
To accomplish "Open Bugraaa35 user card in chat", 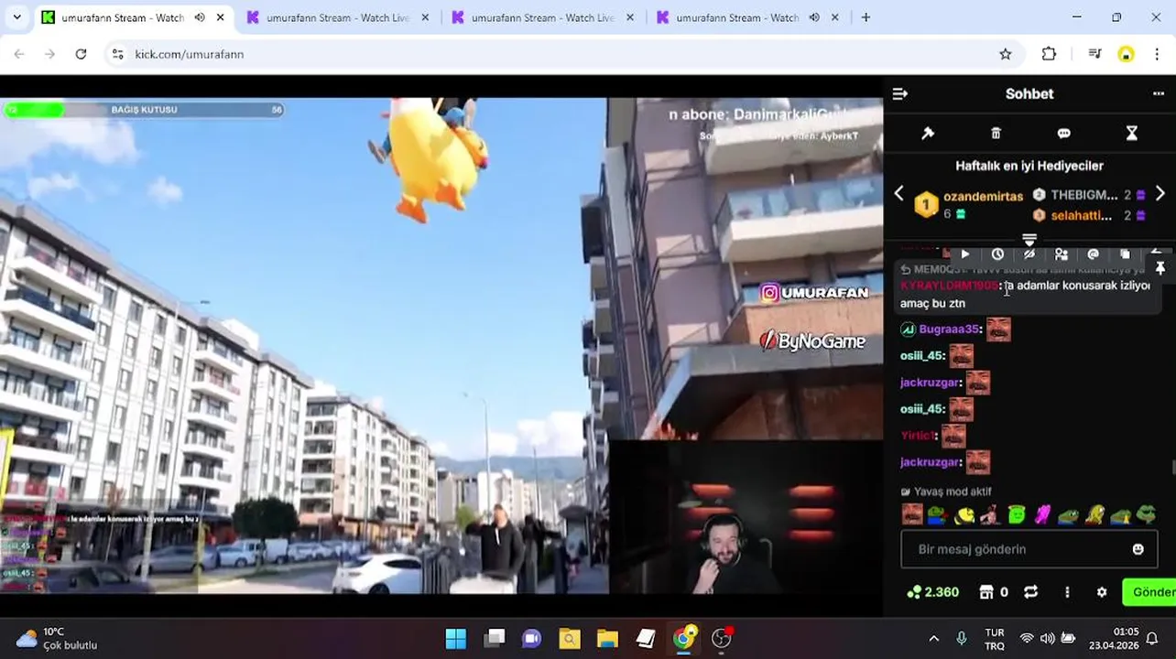I will pos(950,329).
